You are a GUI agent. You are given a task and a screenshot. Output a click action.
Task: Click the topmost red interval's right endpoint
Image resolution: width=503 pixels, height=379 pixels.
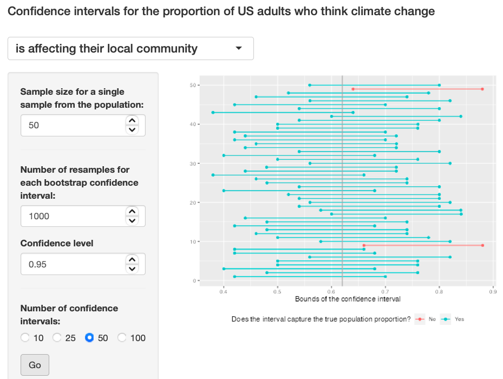[482, 89]
